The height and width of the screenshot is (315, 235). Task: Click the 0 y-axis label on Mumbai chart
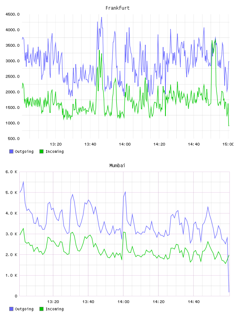[x=16, y=296]
